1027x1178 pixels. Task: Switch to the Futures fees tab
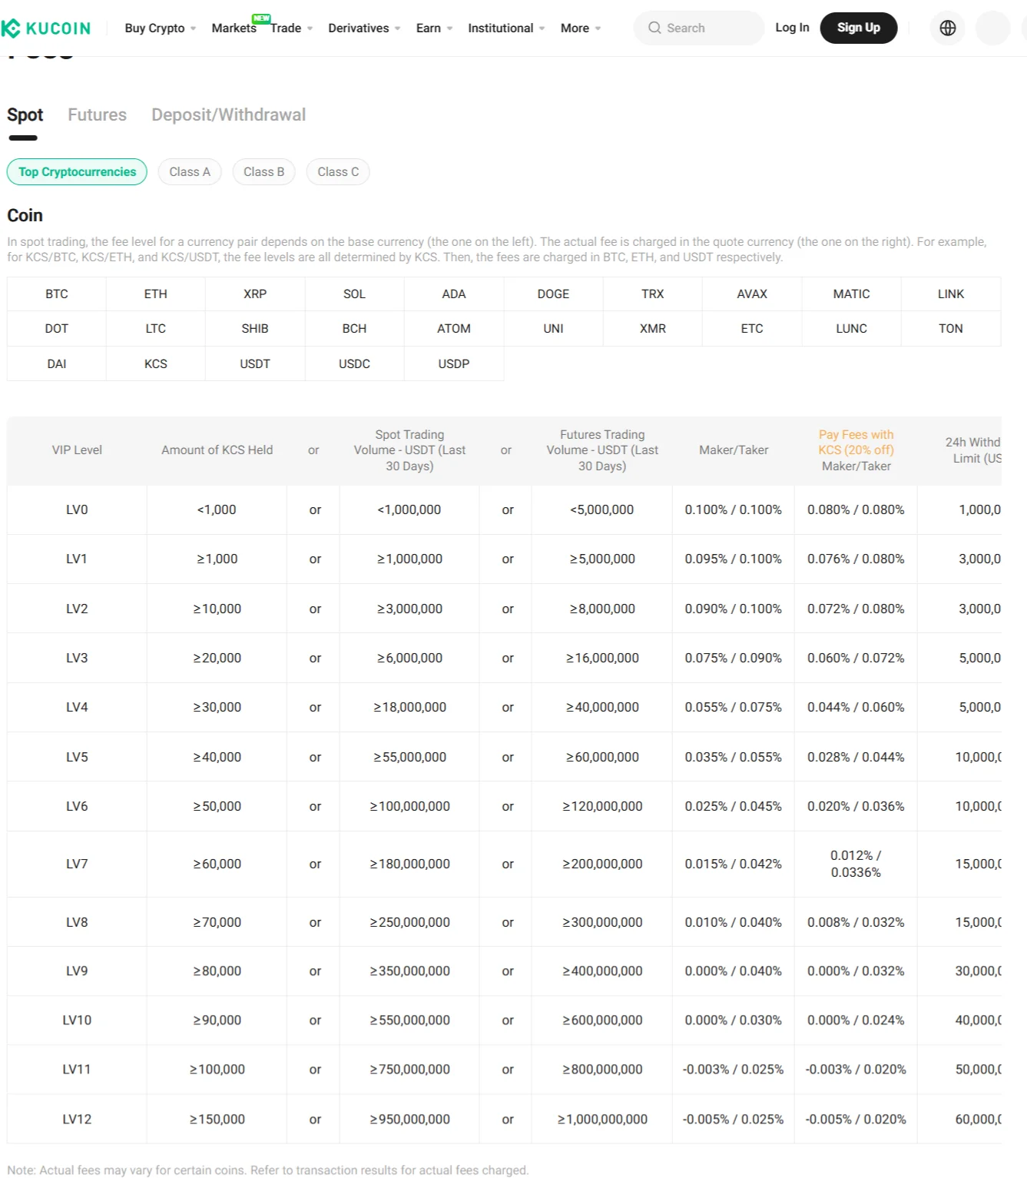click(x=97, y=114)
